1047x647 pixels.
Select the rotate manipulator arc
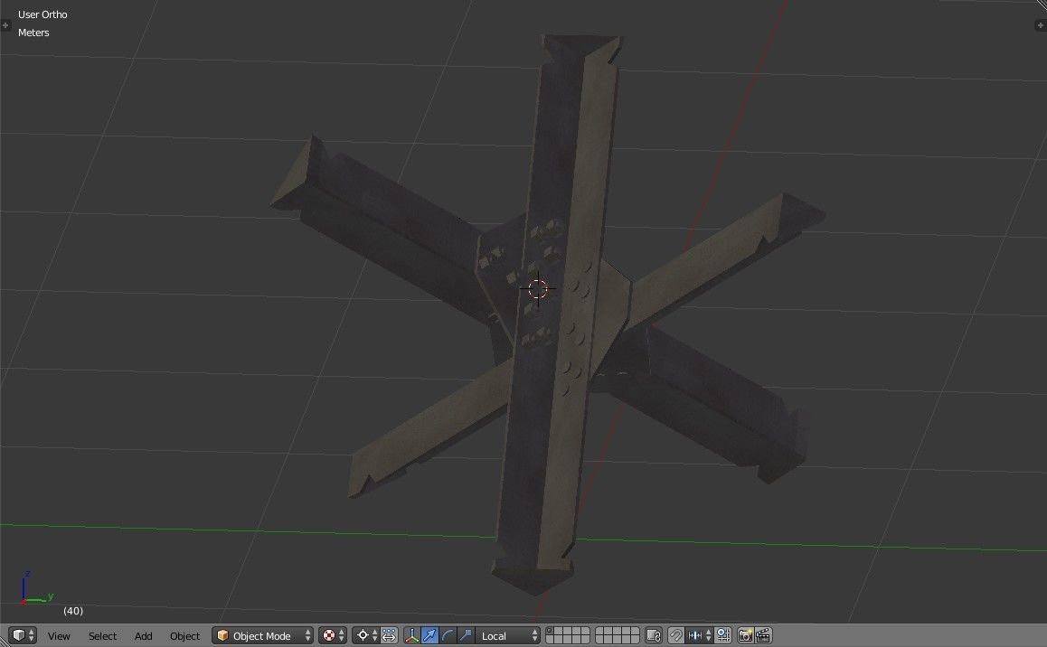coord(448,635)
